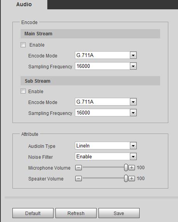This screenshot has height=222, width=178.
Task: Open Main Stream Sampling Frequency dropdown
Action: [x=106, y=66]
